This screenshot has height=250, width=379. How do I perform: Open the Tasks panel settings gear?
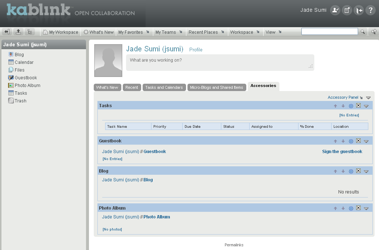(x=351, y=105)
